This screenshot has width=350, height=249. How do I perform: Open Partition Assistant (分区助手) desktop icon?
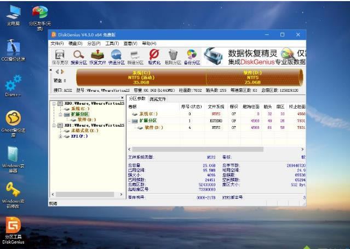pos(40,18)
